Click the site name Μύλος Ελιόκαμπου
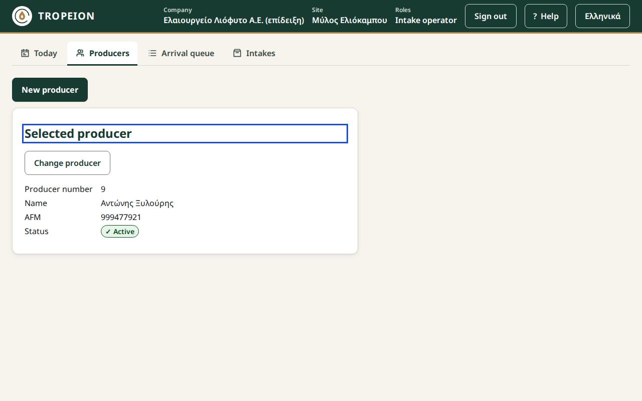Image resolution: width=642 pixels, height=401 pixels. (350, 20)
